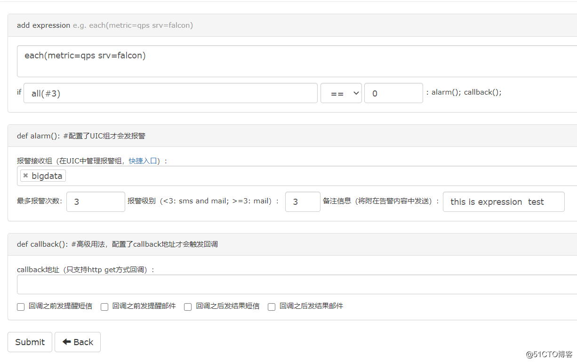The width and height of the screenshot is (577, 363).
Task: Enable 回调之前发提醒短信 checkbox
Action: pyautogui.click(x=21, y=307)
